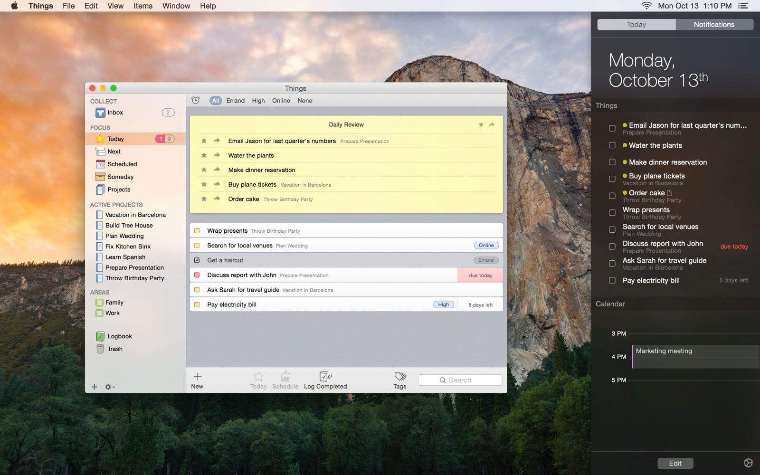The width and height of the screenshot is (760, 475).
Task: Open sidebar gear settings dropdown
Action: tap(110, 387)
